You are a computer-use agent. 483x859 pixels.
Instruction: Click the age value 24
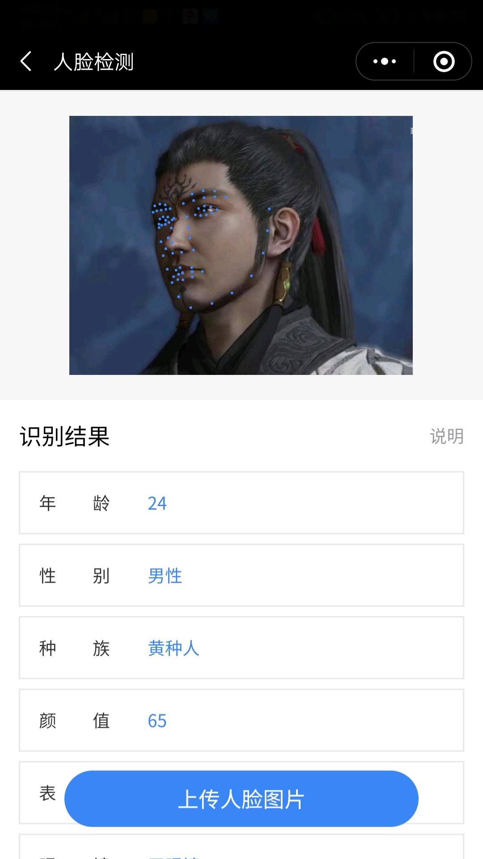[157, 503]
